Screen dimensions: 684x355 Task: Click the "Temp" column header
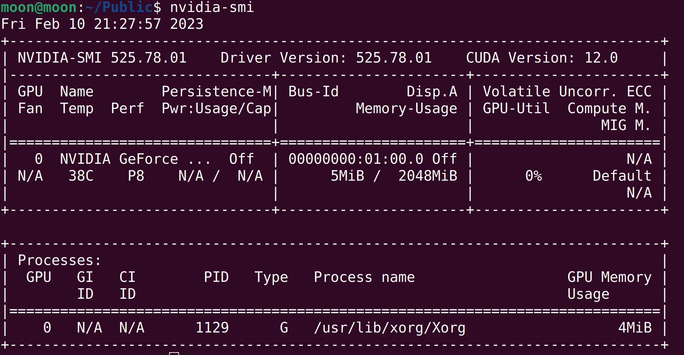(77, 109)
